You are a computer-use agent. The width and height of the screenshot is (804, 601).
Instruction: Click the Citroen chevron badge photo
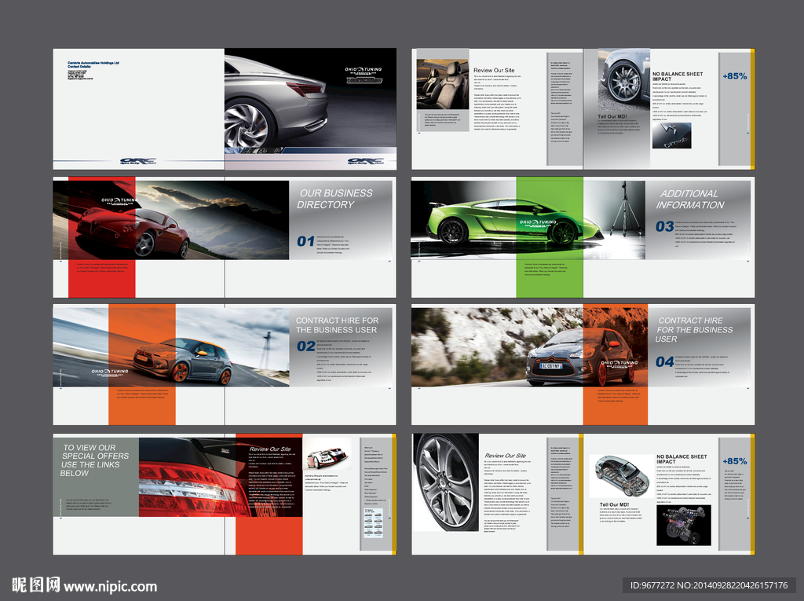tap(672, 136)
